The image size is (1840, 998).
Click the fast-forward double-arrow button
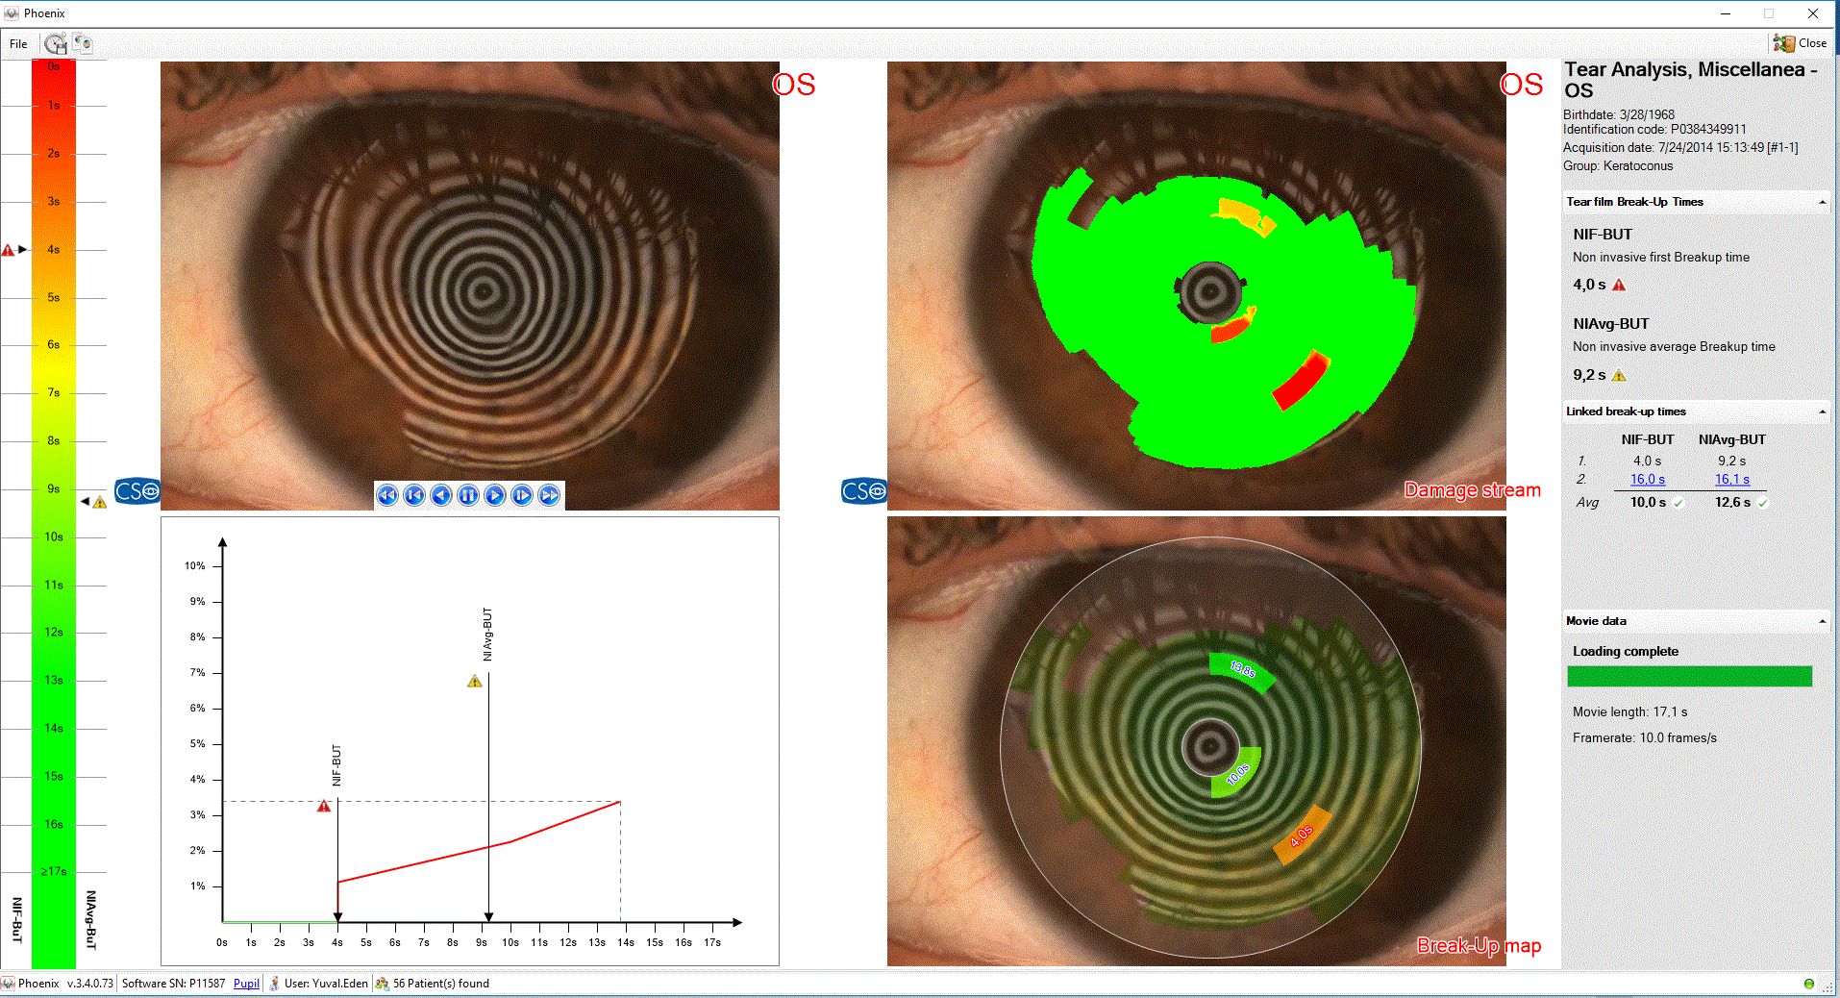(549, 495)
